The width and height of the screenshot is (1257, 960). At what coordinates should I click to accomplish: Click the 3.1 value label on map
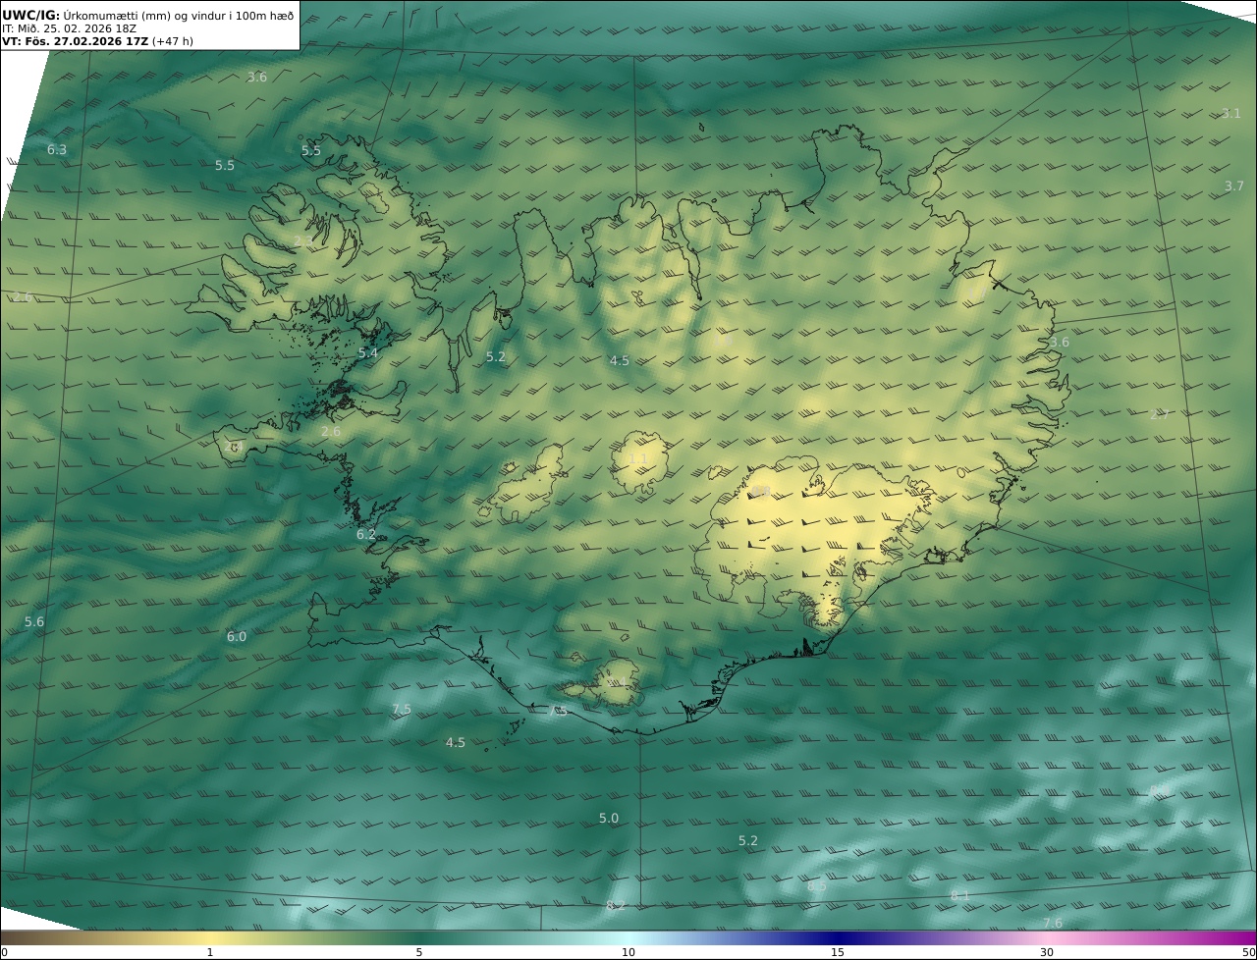click(1231, 114)
